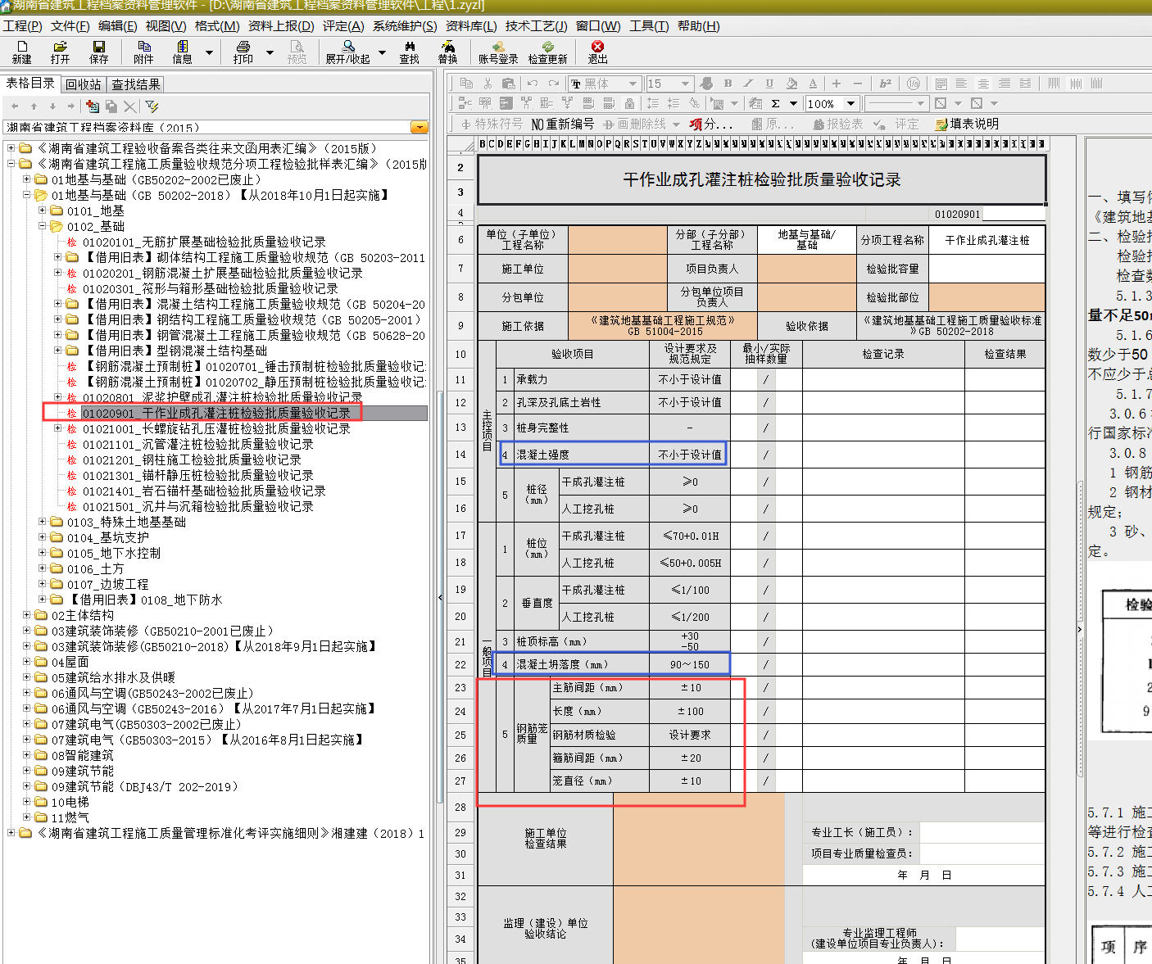Click the copy icon in format toolbar
Image resolution: width=1152 pixels, height=964 pixels.
click(x=466, y=84)
